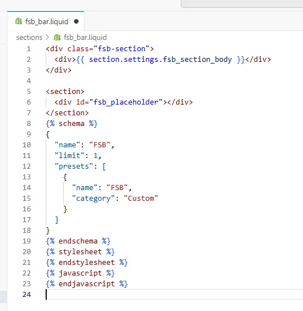This screenshot has height=311, width=303.
Task: Click line number 12 in the gutter
Action: (x=26, y=166)
